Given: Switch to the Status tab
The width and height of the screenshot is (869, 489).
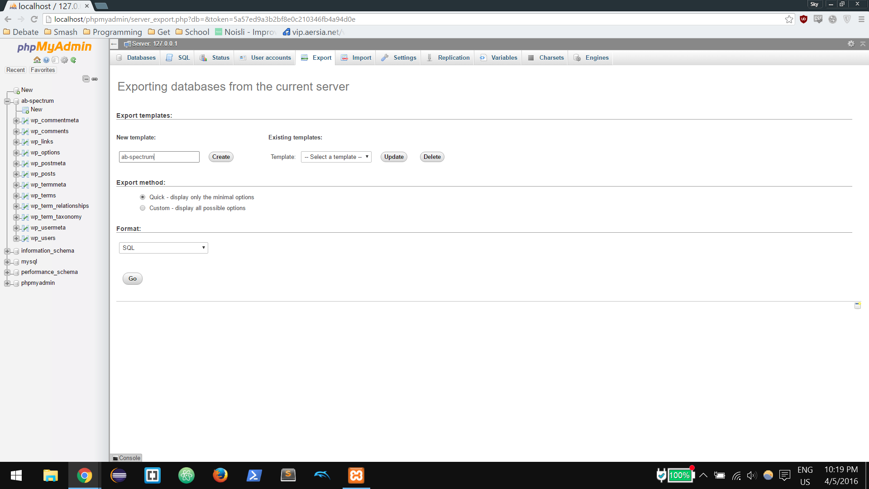Looking at the screenshot, I should point(215,58).
